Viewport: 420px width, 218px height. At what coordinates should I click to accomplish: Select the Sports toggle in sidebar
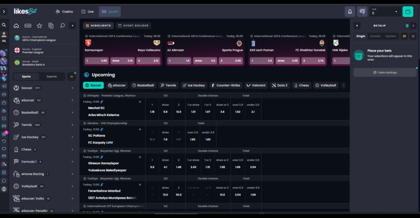26,77
